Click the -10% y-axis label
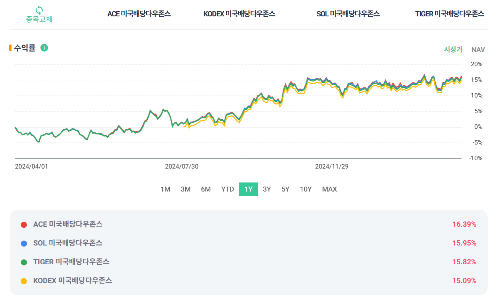This screenshot has height=296, width=496. pos(475,158)
